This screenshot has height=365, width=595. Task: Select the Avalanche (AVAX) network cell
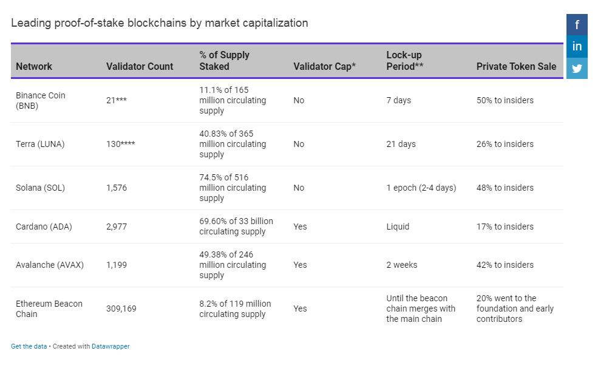click(50, 265)
